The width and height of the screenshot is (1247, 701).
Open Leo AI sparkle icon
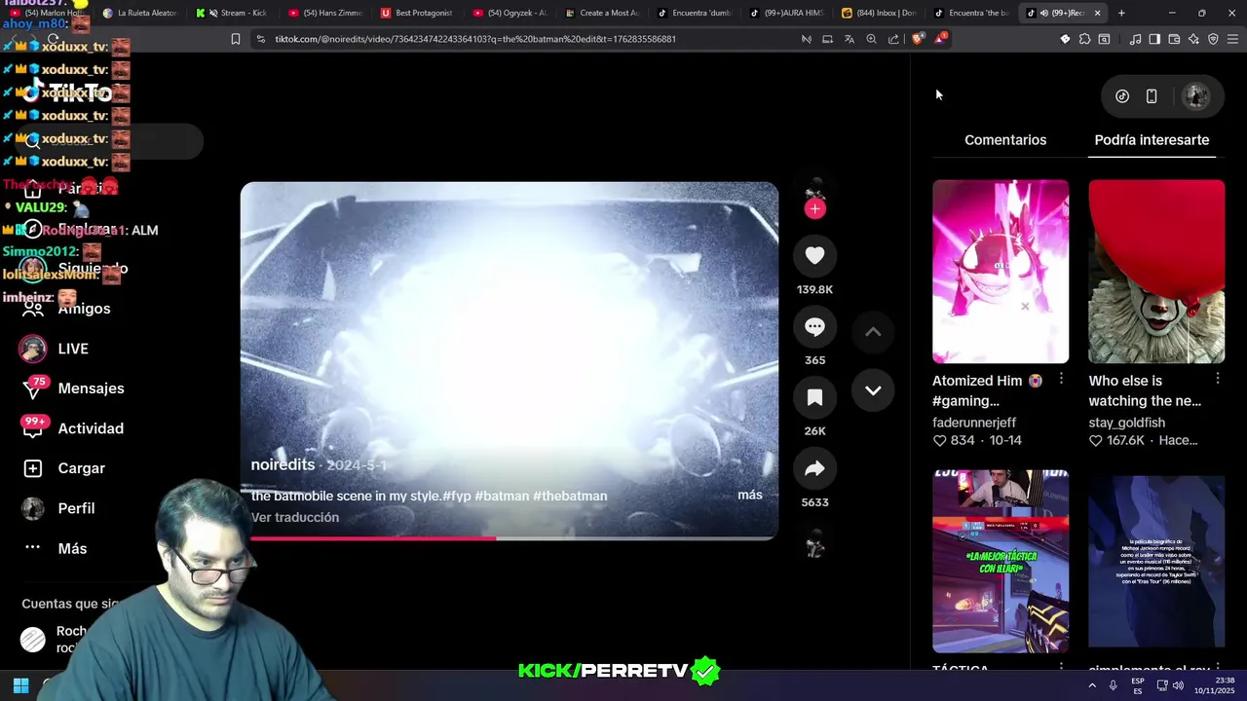1193,39
